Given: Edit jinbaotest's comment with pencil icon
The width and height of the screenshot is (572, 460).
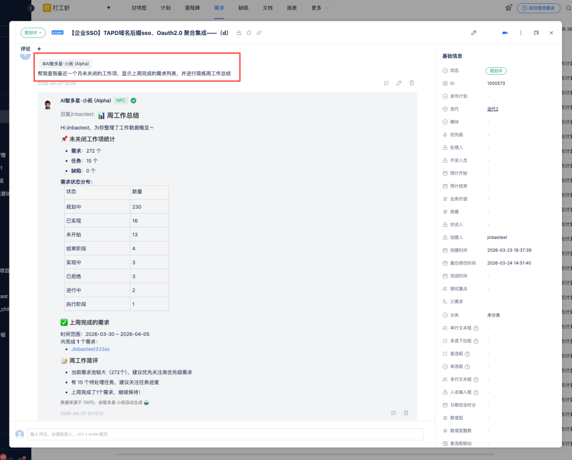Looking at the screenshot, I should coord(399,83).
